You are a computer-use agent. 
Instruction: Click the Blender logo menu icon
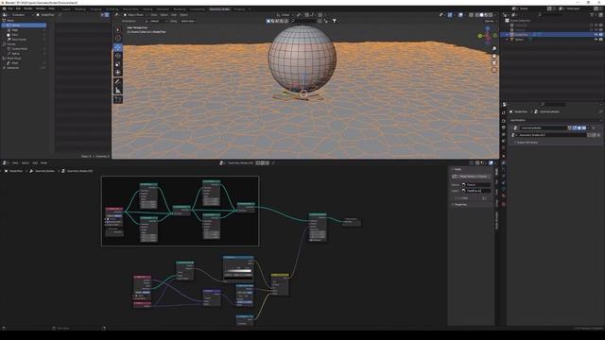click(4, 8)
